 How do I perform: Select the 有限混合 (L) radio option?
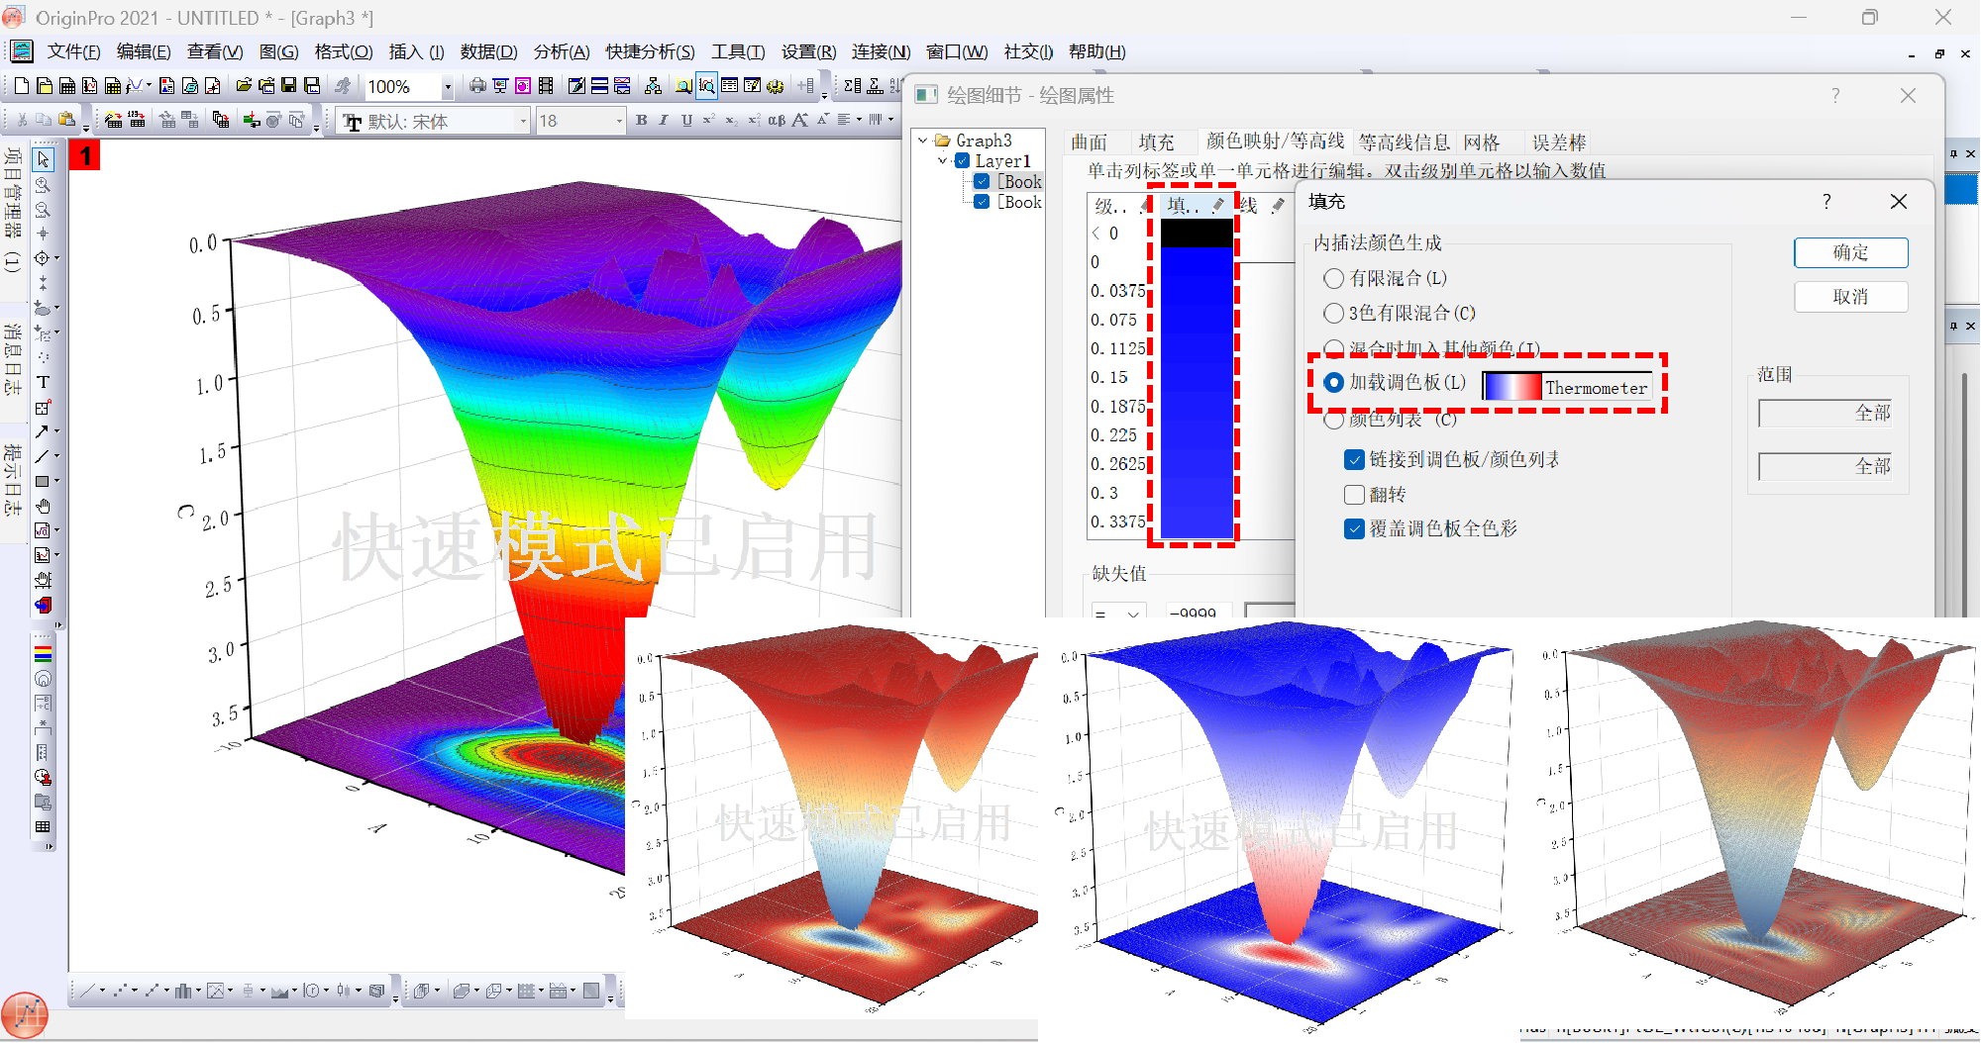(x=1333, y=278)
